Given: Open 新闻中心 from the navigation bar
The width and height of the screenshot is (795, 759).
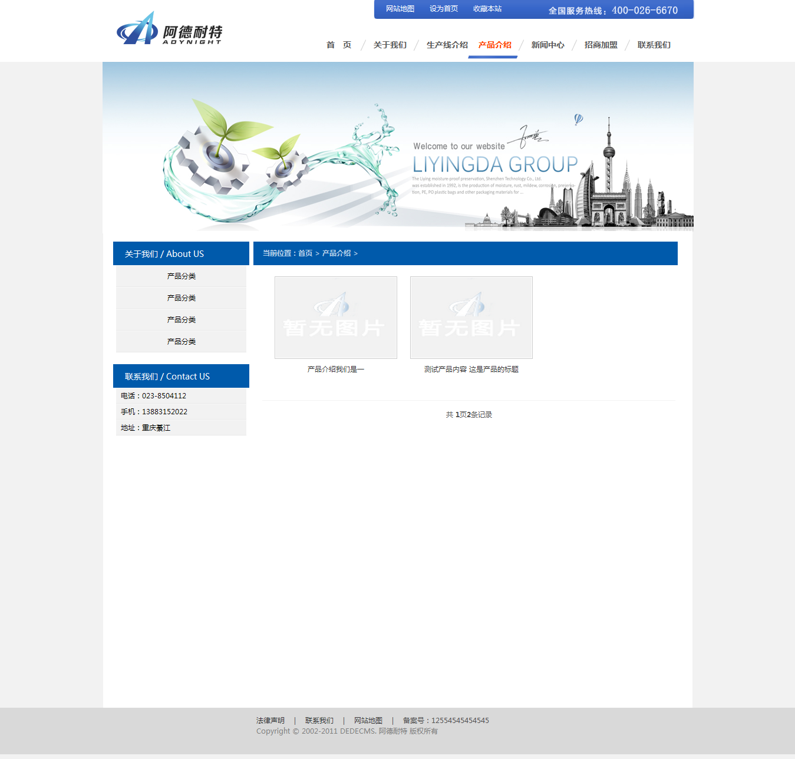Looking at the screenshot, I should (x=547, y=45).
